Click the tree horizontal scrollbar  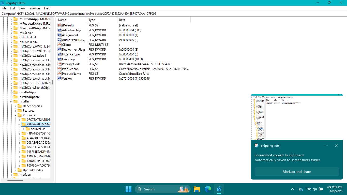coord(15,180)
